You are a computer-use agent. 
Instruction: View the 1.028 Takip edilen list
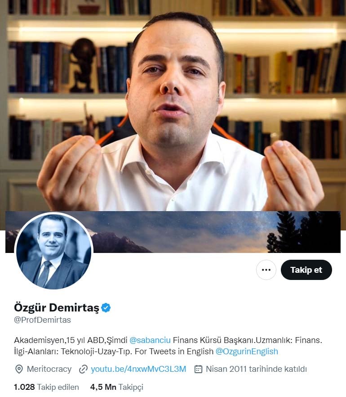coord(46,387)
